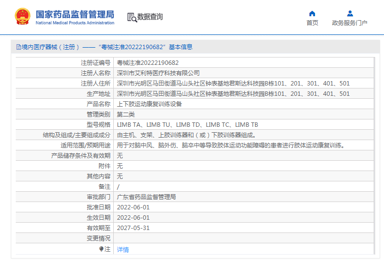Click the 产品储存条件及有效期 label
The height and width of the screenshot is (261, 384).
81,156
